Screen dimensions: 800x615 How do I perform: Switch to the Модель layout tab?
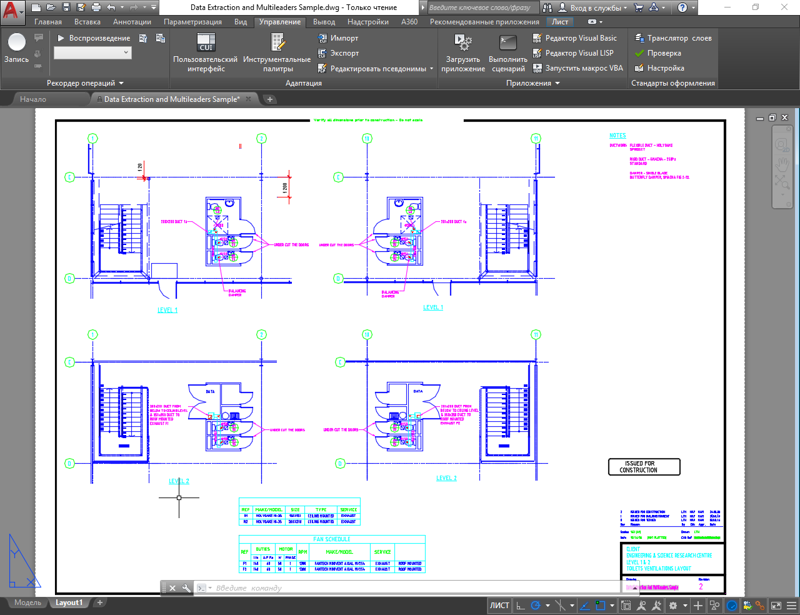tap(27, 602)
